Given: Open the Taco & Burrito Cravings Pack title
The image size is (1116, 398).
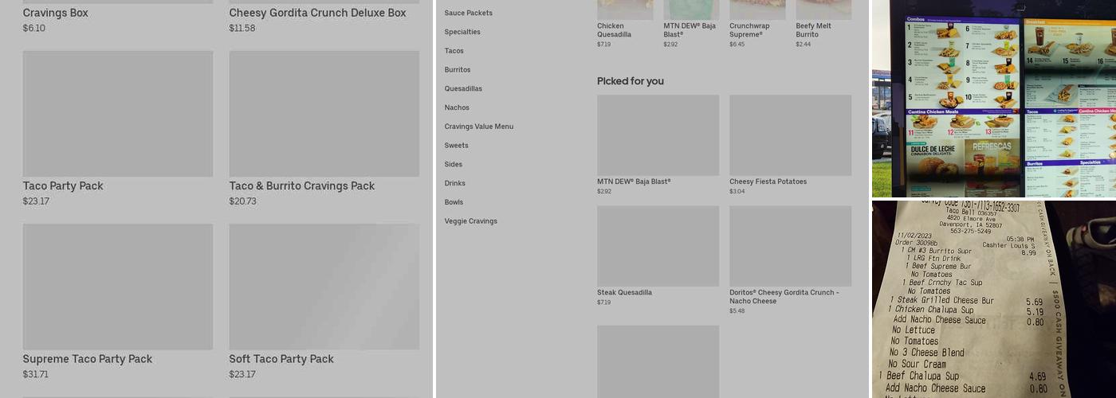Looking at the screenshot, I should (x=302, y=185).
